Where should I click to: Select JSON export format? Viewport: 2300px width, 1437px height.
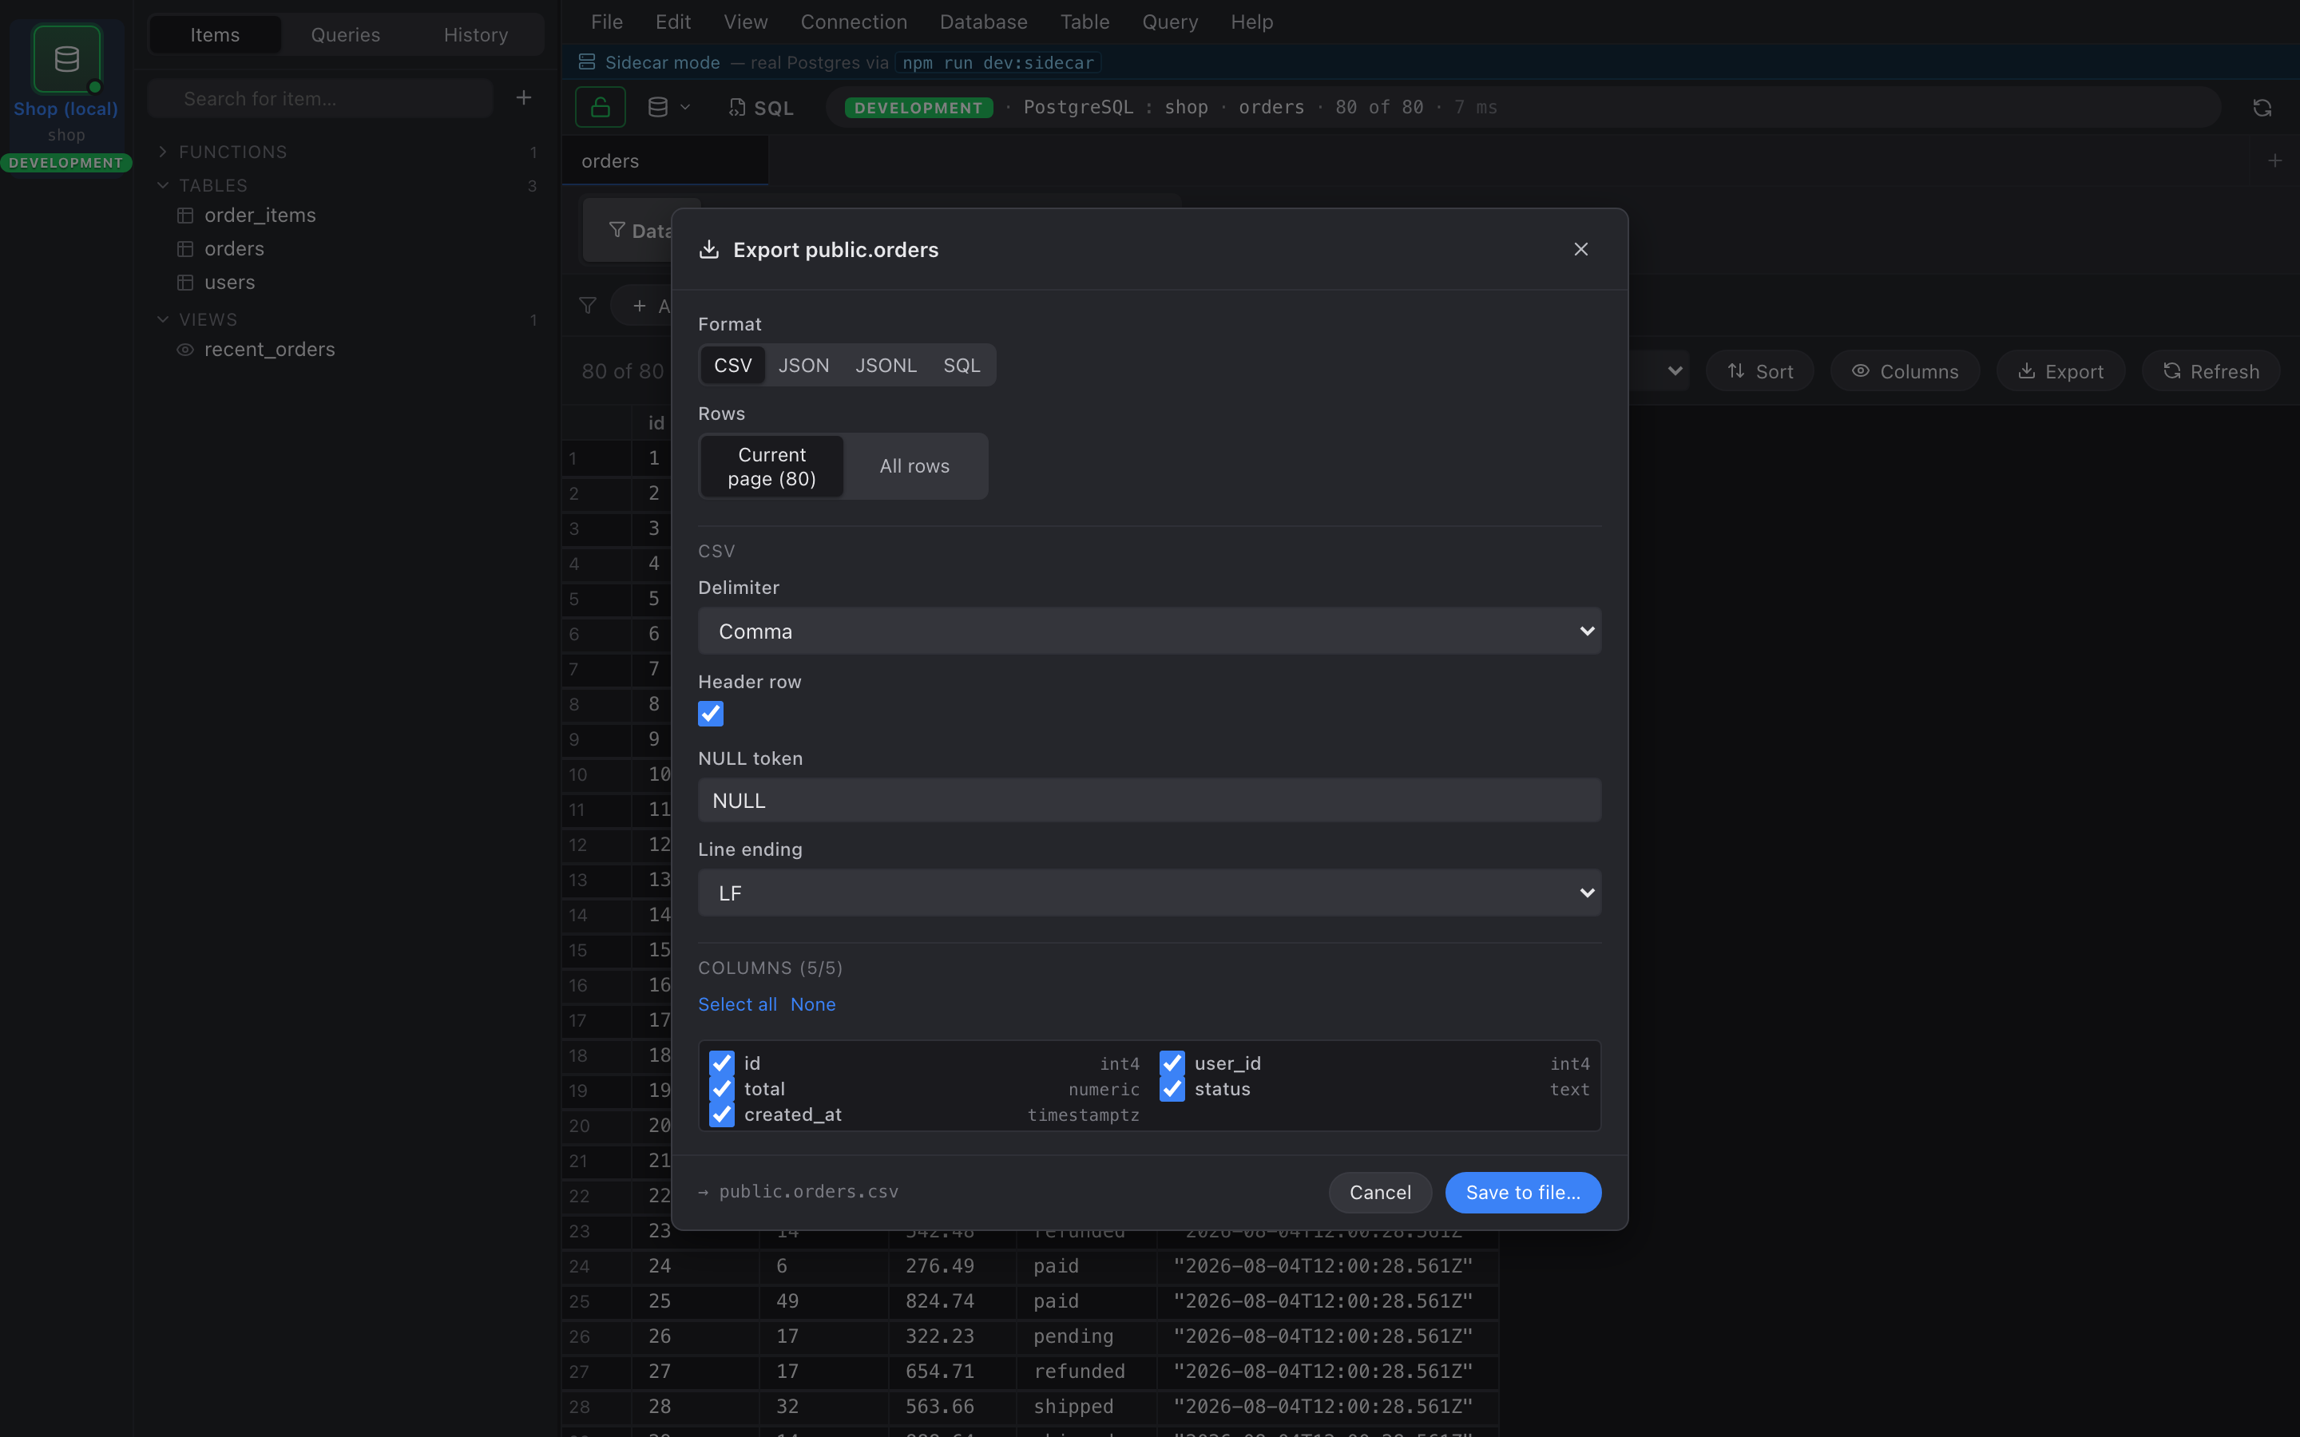804,365
